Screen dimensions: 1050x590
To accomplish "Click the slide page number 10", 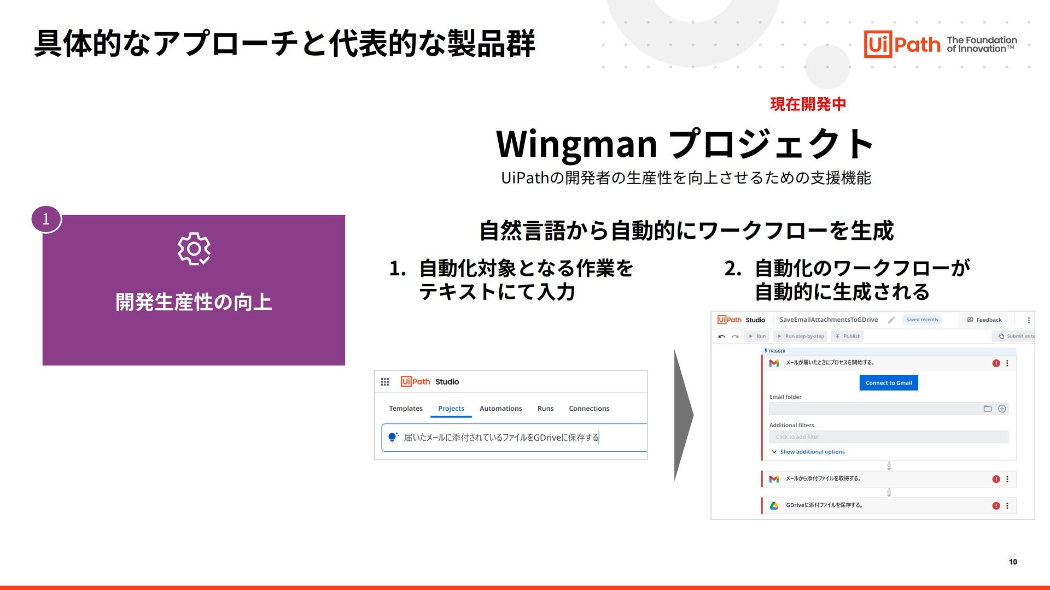I will pos(1013,562).
